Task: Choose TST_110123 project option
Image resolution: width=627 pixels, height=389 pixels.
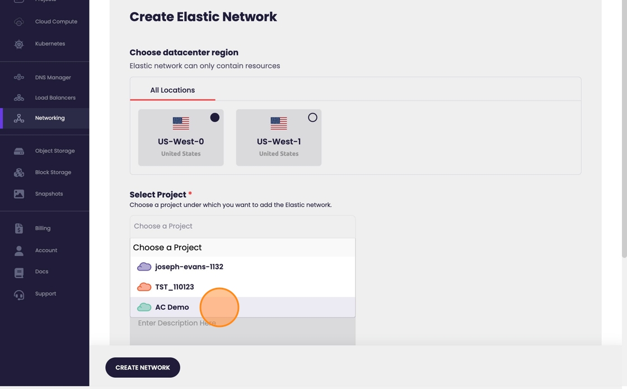Action: pyautogui.click(x=174, y=287)
